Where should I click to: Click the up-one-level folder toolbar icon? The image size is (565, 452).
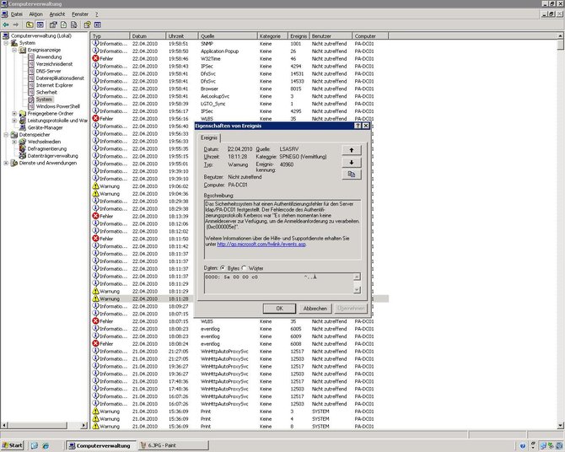point(30,24)
